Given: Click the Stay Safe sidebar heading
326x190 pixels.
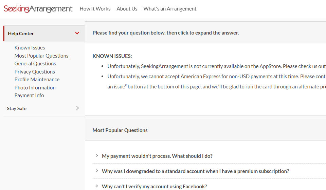Looking at the screenshot, I should click(x=17, y=108).
